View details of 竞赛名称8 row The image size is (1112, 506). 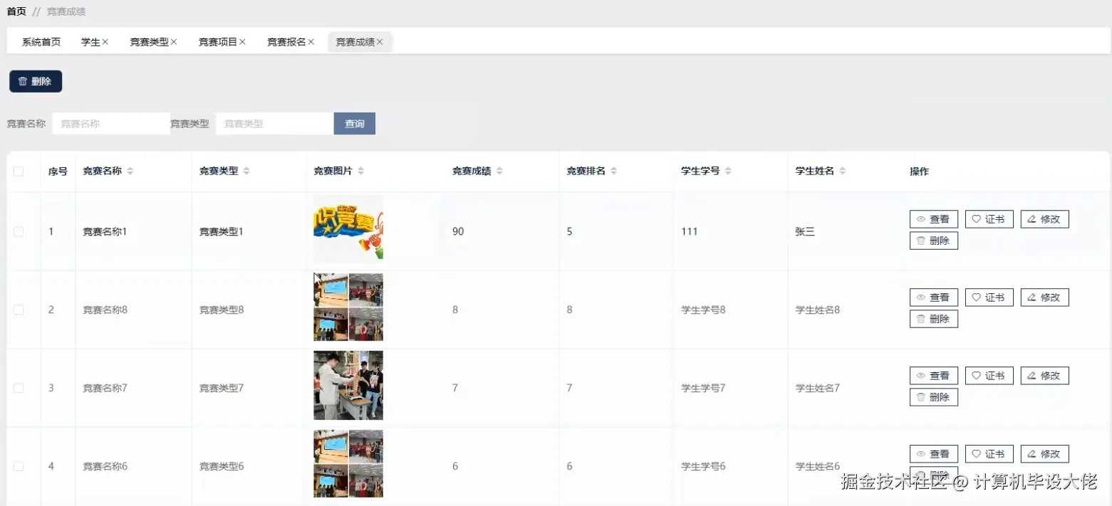click(x=934, y=297)
